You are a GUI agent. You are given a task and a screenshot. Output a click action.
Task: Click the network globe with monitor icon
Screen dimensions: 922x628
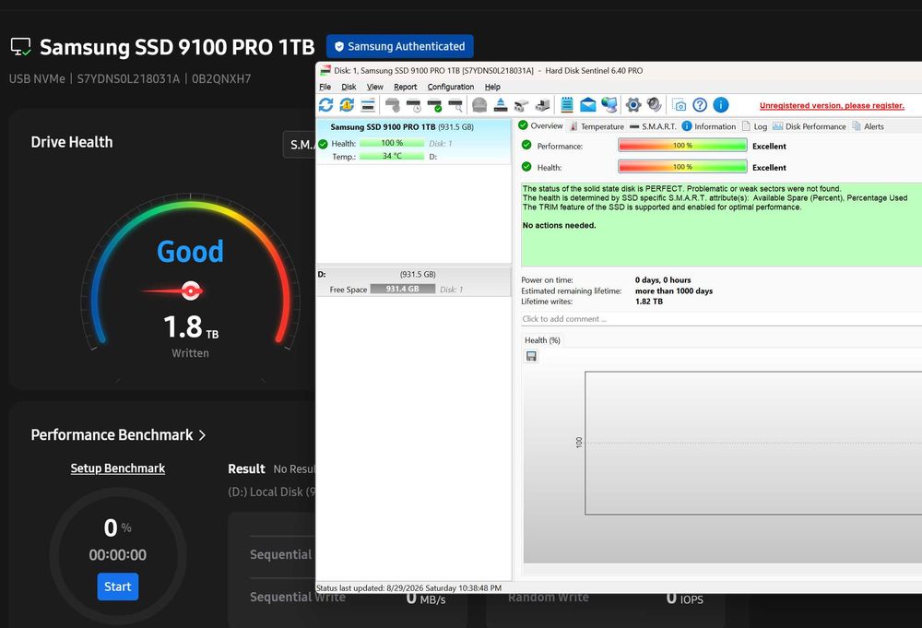pos(609,105)
